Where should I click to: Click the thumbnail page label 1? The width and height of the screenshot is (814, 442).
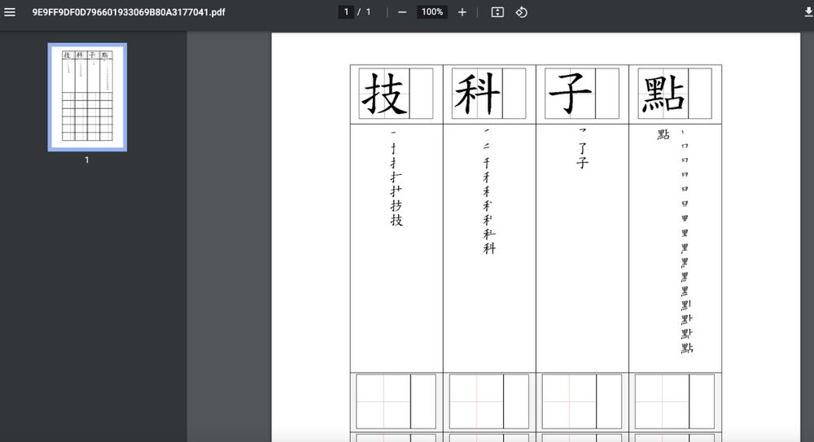(x=87, y=160)
